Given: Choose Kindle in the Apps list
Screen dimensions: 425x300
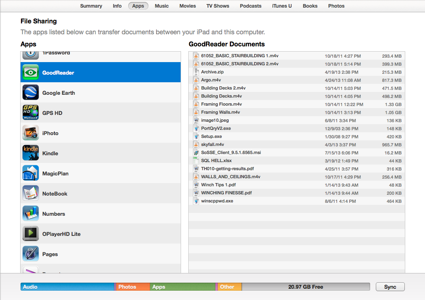Looking at the screenshot, I should (100, 153).
